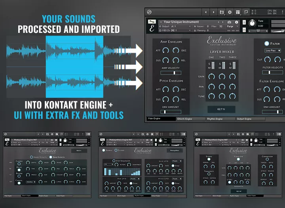Open the Convol impulse preset dropdown
285x208 pixels.
pos(30,182)
